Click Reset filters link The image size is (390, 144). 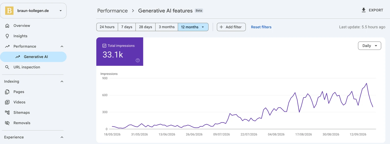click(261, 27)
